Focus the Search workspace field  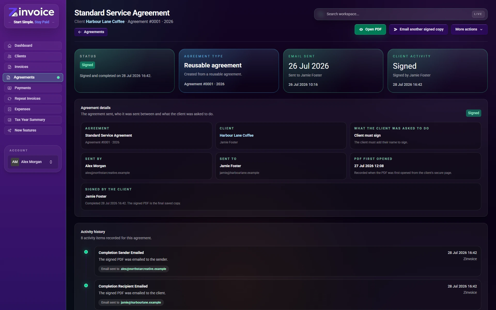401,14
